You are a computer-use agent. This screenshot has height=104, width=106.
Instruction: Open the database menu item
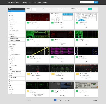(24, 2)
